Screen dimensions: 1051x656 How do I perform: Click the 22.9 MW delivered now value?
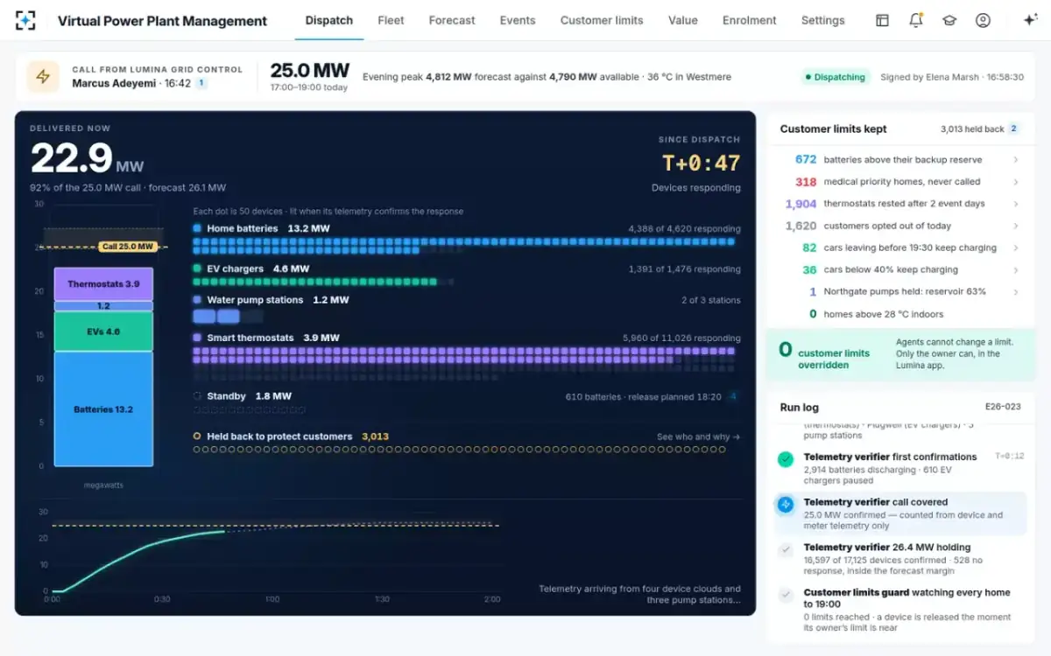click(87, 158)
